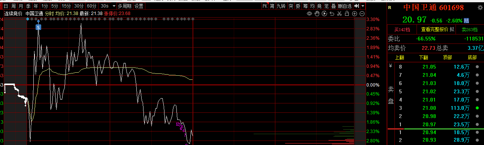Open the 多周期 multi-period menu
This screenshot has width=484, height=145.
124,6
